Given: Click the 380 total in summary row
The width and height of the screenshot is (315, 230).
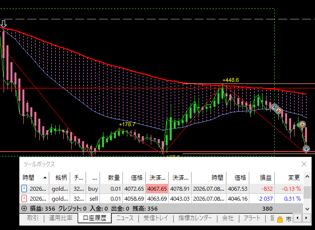Looking at the screenshot, I should point(267,209).
